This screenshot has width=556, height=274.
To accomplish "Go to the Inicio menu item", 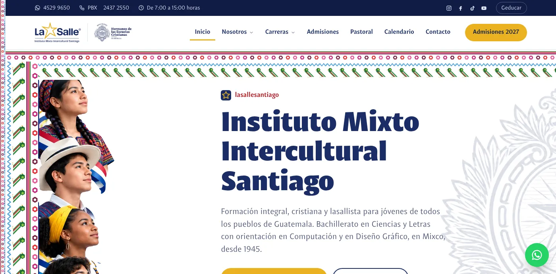I will pos(203,32).
